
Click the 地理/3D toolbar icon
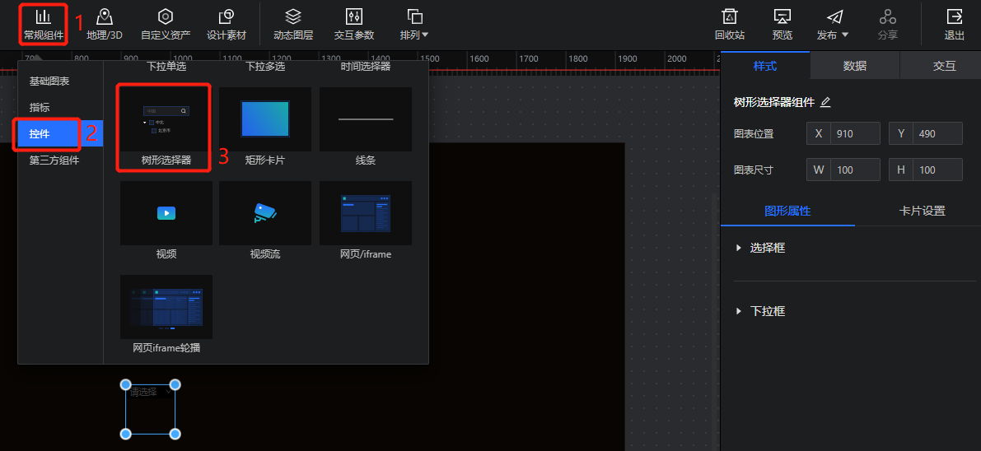(x=104, y=25)
